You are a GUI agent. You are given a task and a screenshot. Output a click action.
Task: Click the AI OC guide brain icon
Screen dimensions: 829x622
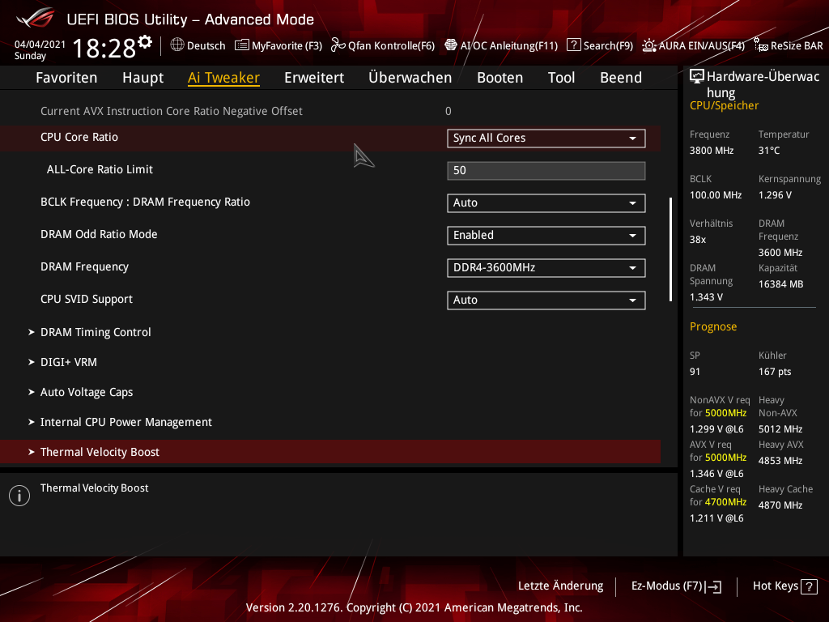click(x=451, y=45)
